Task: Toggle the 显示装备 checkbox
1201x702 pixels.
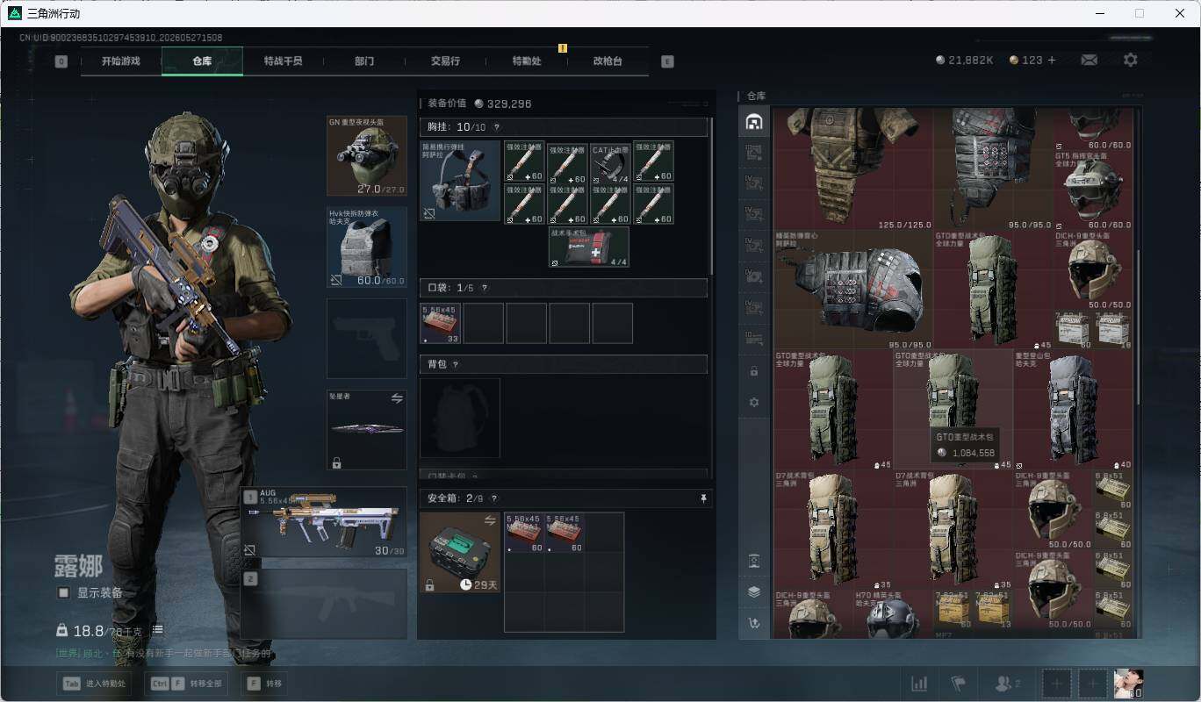Action: point(64,593)
